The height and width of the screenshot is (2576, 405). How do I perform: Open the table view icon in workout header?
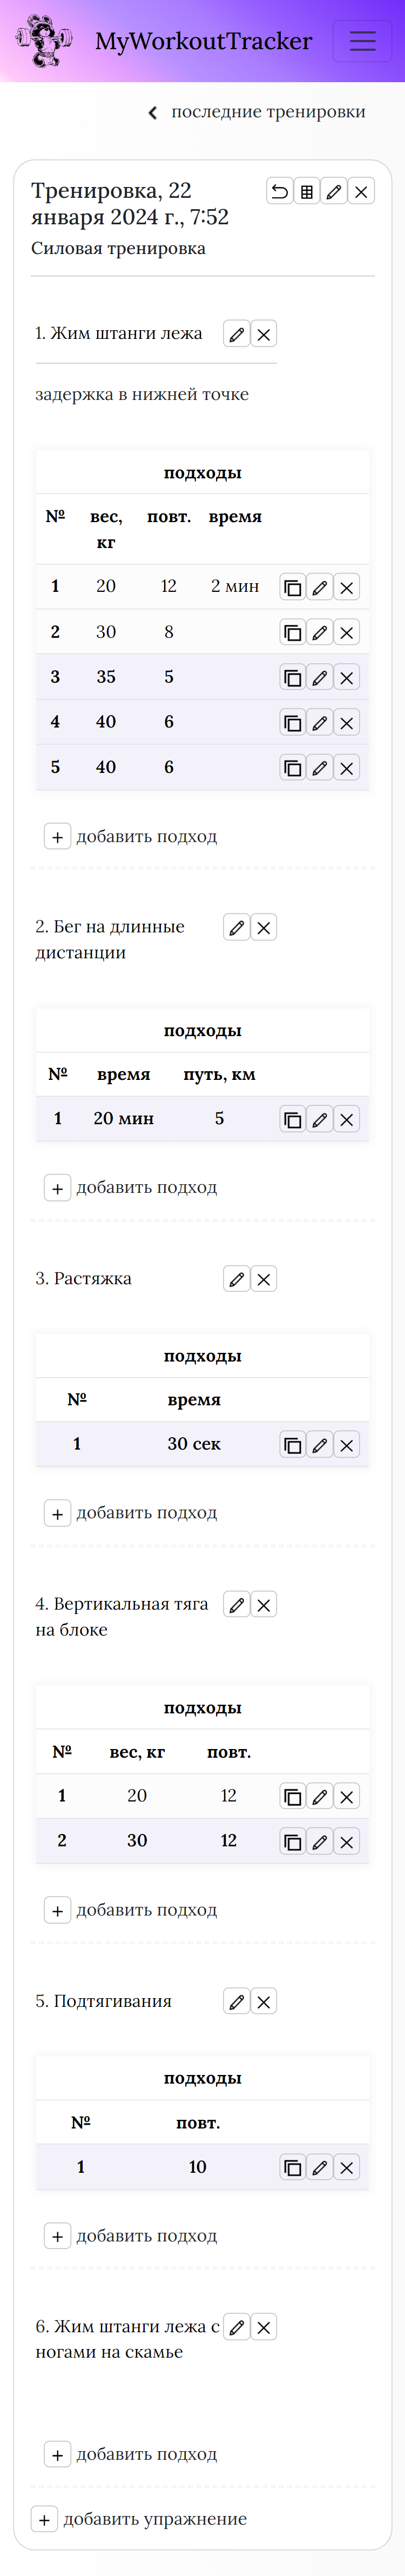coord(307,191)
